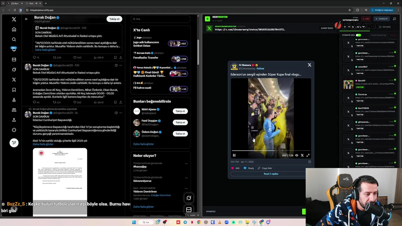Open more options on Güvenmiyoruz trend
Image resolution: width=402 pixels, height=226 pixels.
[x=186, y=178]
